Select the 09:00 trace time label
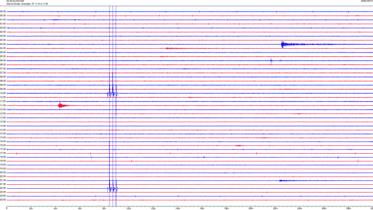This screenshot has width=373, height=210. tap(3, 85)
